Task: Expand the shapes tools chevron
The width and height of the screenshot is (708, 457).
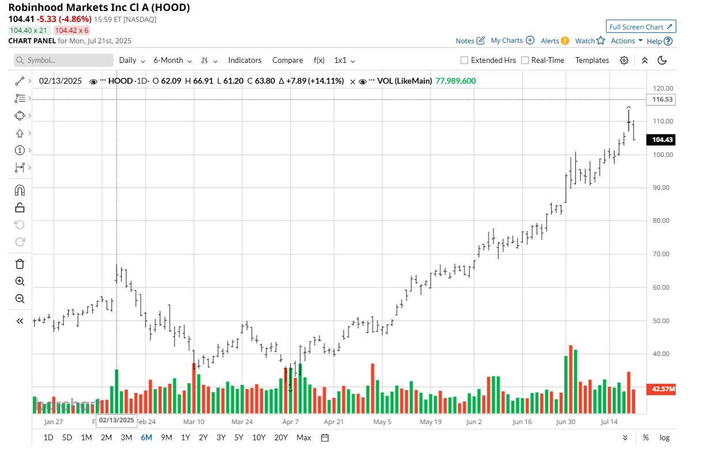Action: pyautogui.click(x=30, y=117)
